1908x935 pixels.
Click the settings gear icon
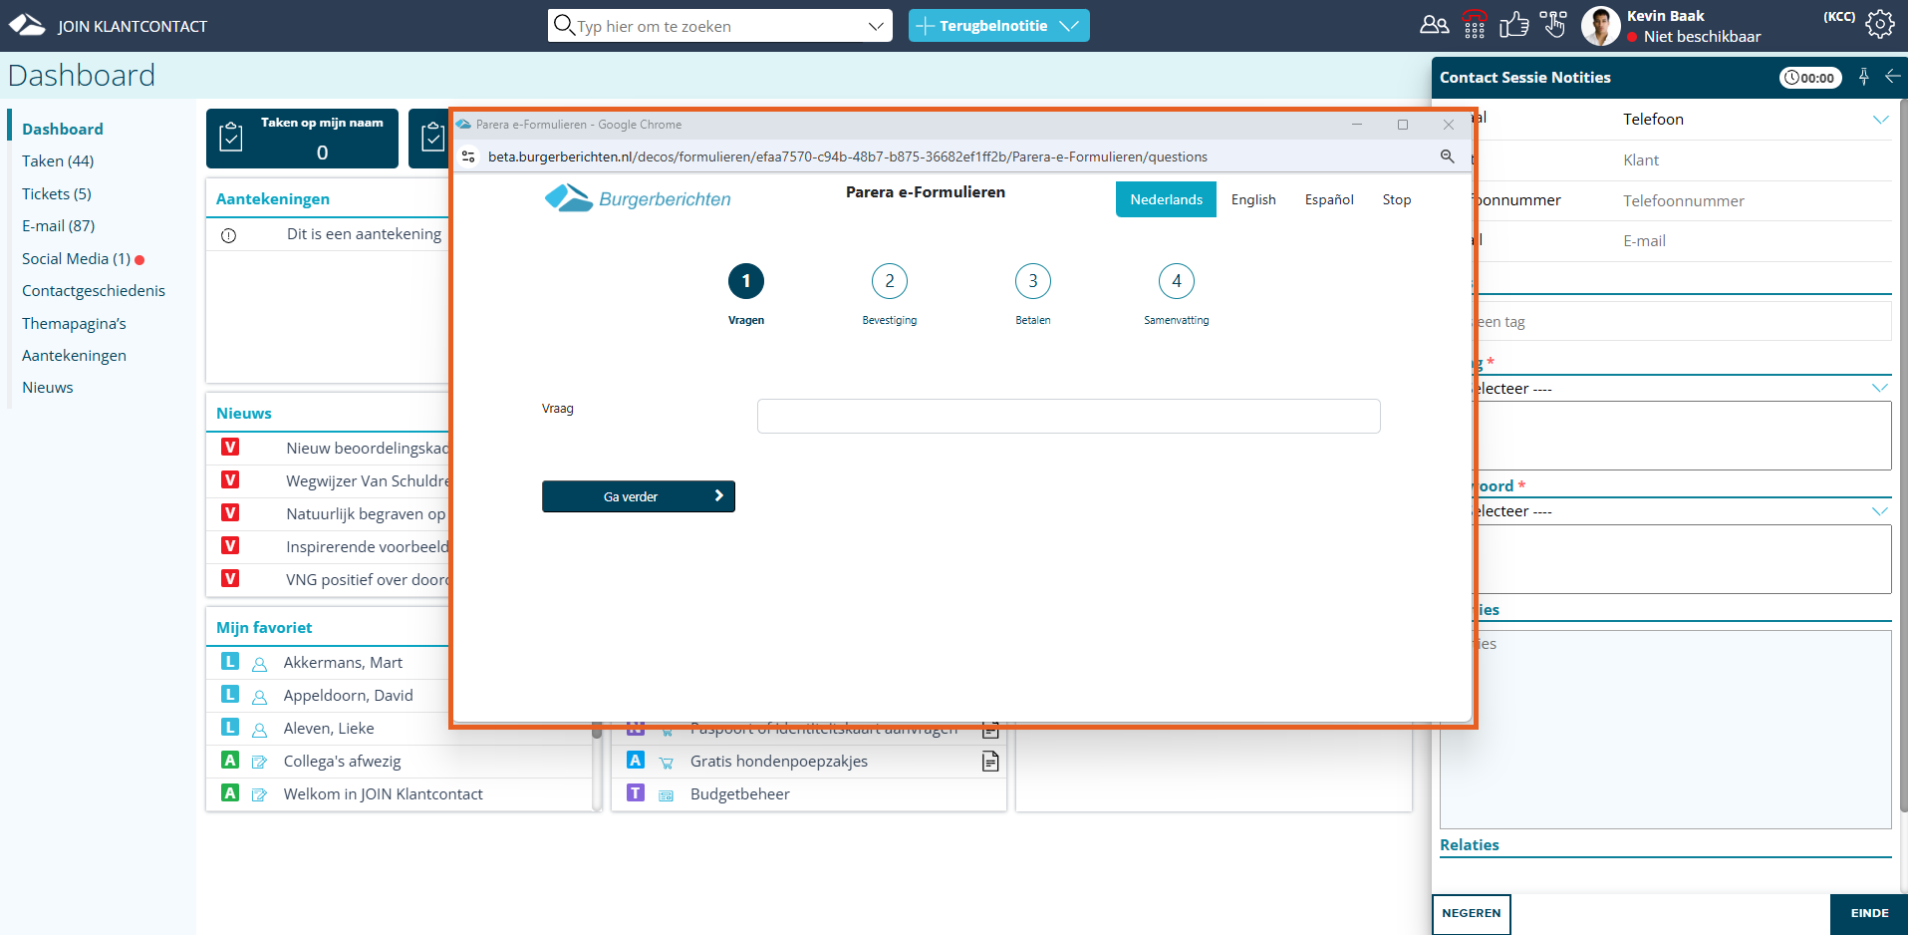pyautogui.click(x=1879, y=25)
